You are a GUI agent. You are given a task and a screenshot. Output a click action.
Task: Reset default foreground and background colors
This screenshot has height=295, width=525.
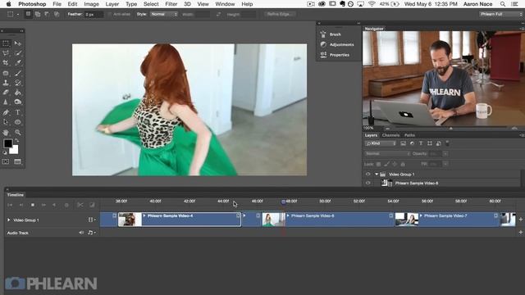pyautogui.click(x=5, y=152)
